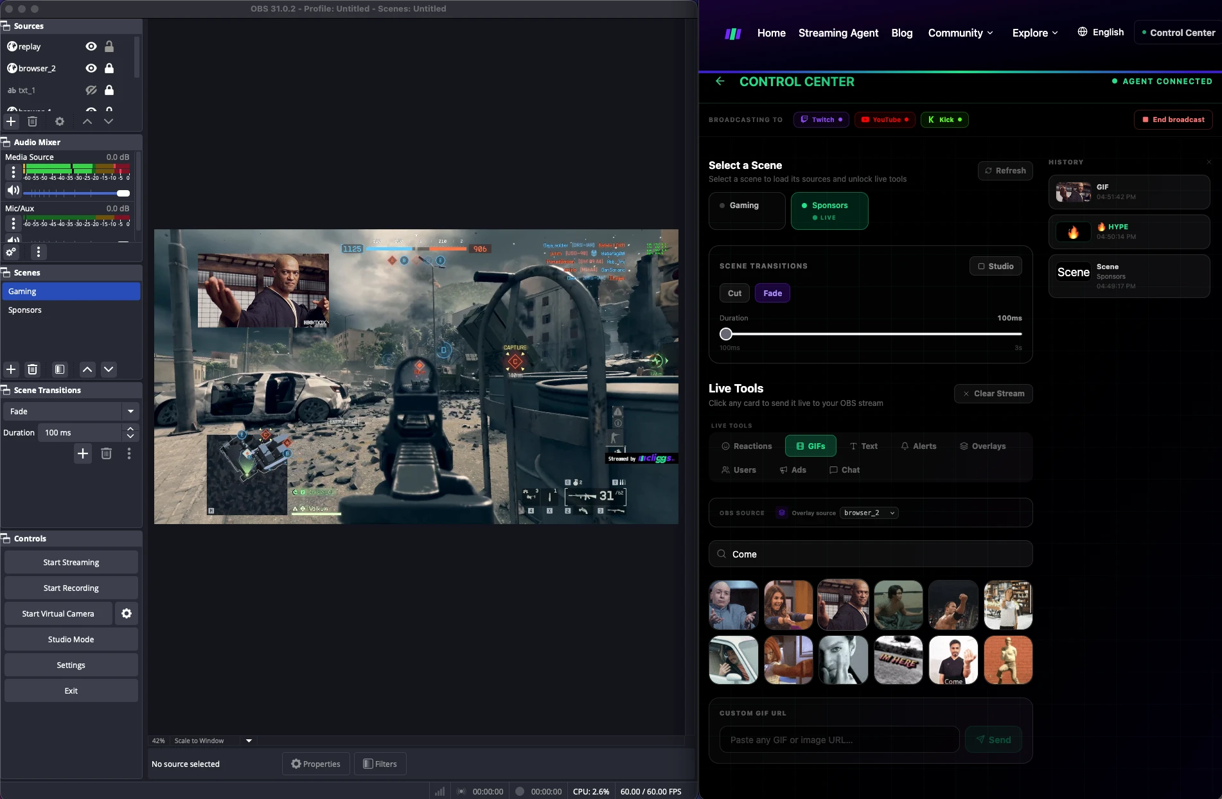Click the GIF search field containing 'Come'
Image resolution: width=1222 pixels, height=799 pixels.
[x=871, y=554]
